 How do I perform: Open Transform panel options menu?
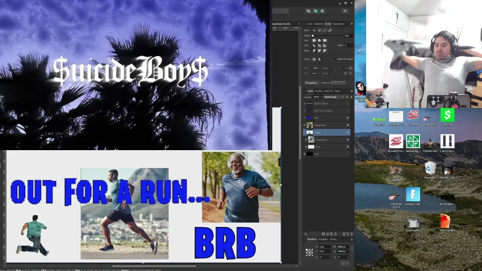(352, 239)
